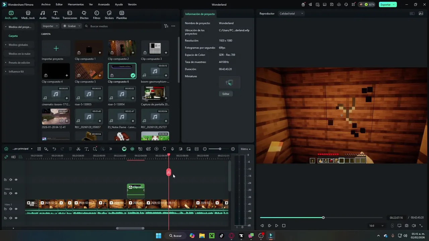429x241 pixels.
Task: Click the Buscar medios search field
Action: [123, 26]
